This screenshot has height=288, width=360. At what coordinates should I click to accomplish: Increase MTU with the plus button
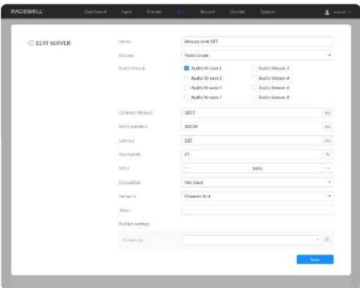click(328, 169)
